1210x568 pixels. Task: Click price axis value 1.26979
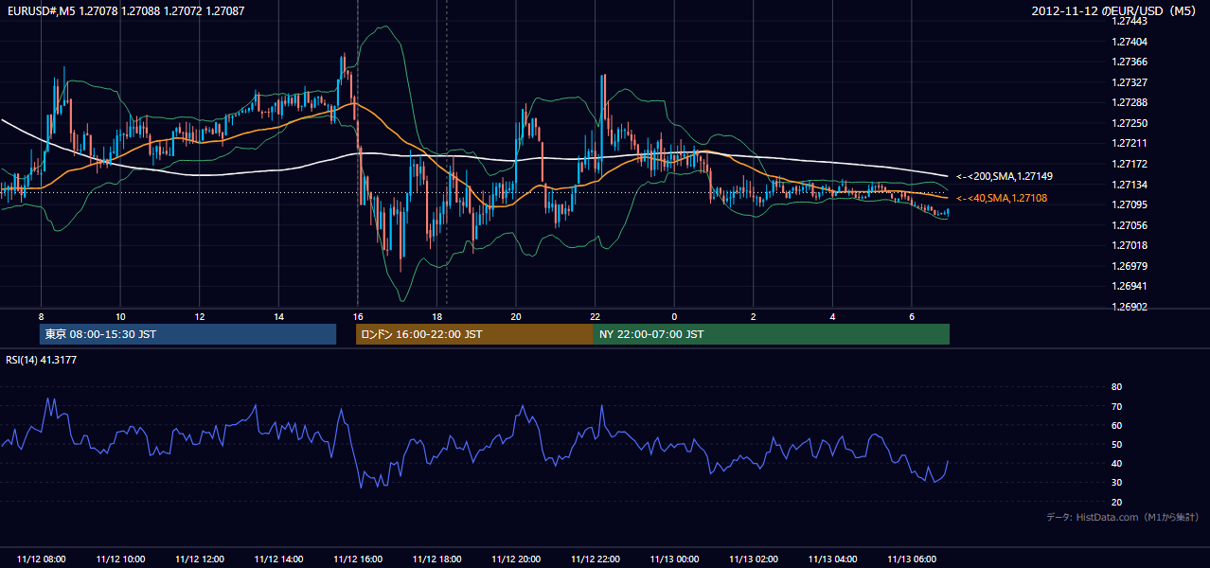(1130, 266)
